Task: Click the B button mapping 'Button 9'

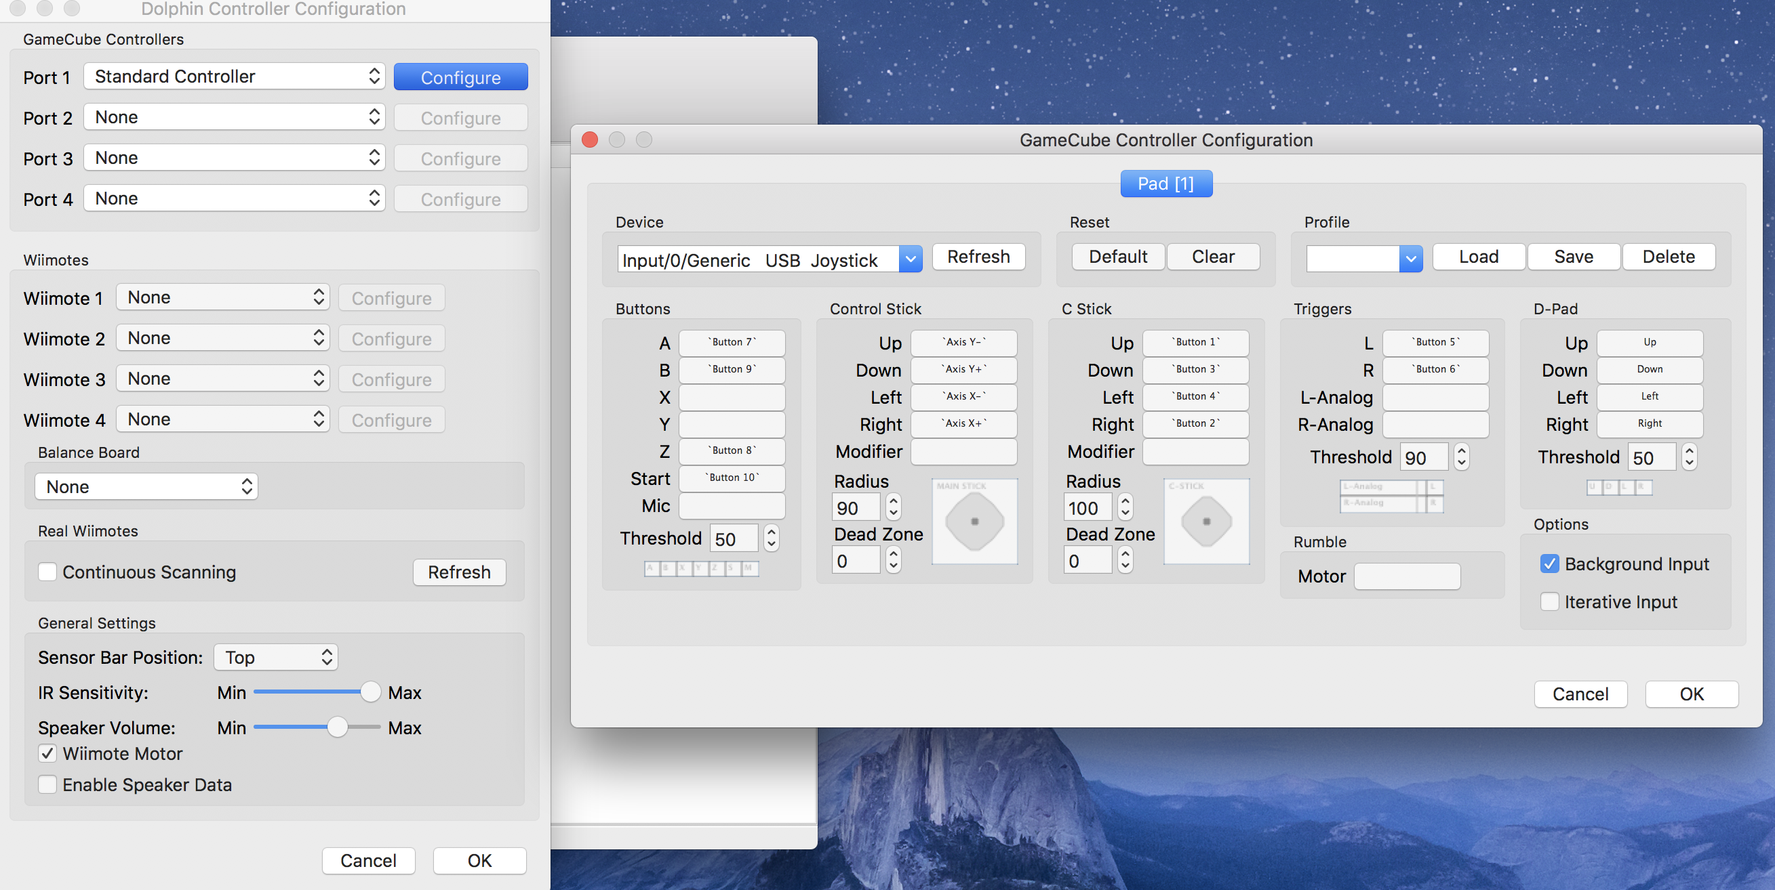Action: point(732,370)
